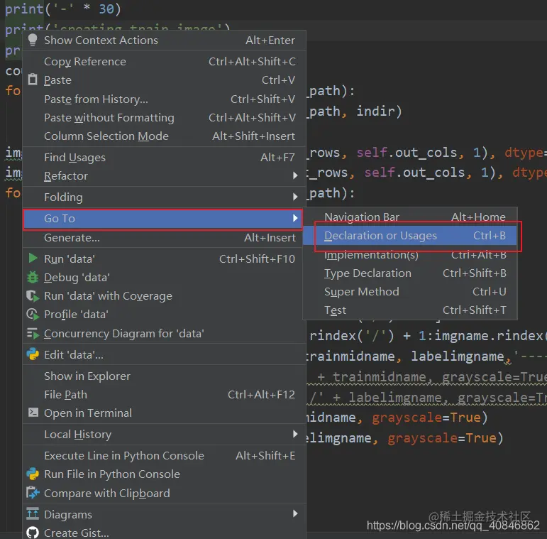This screenshot has height=539, width=547.
Task: Open the Refactor menu entry
Action: point(165,176)
